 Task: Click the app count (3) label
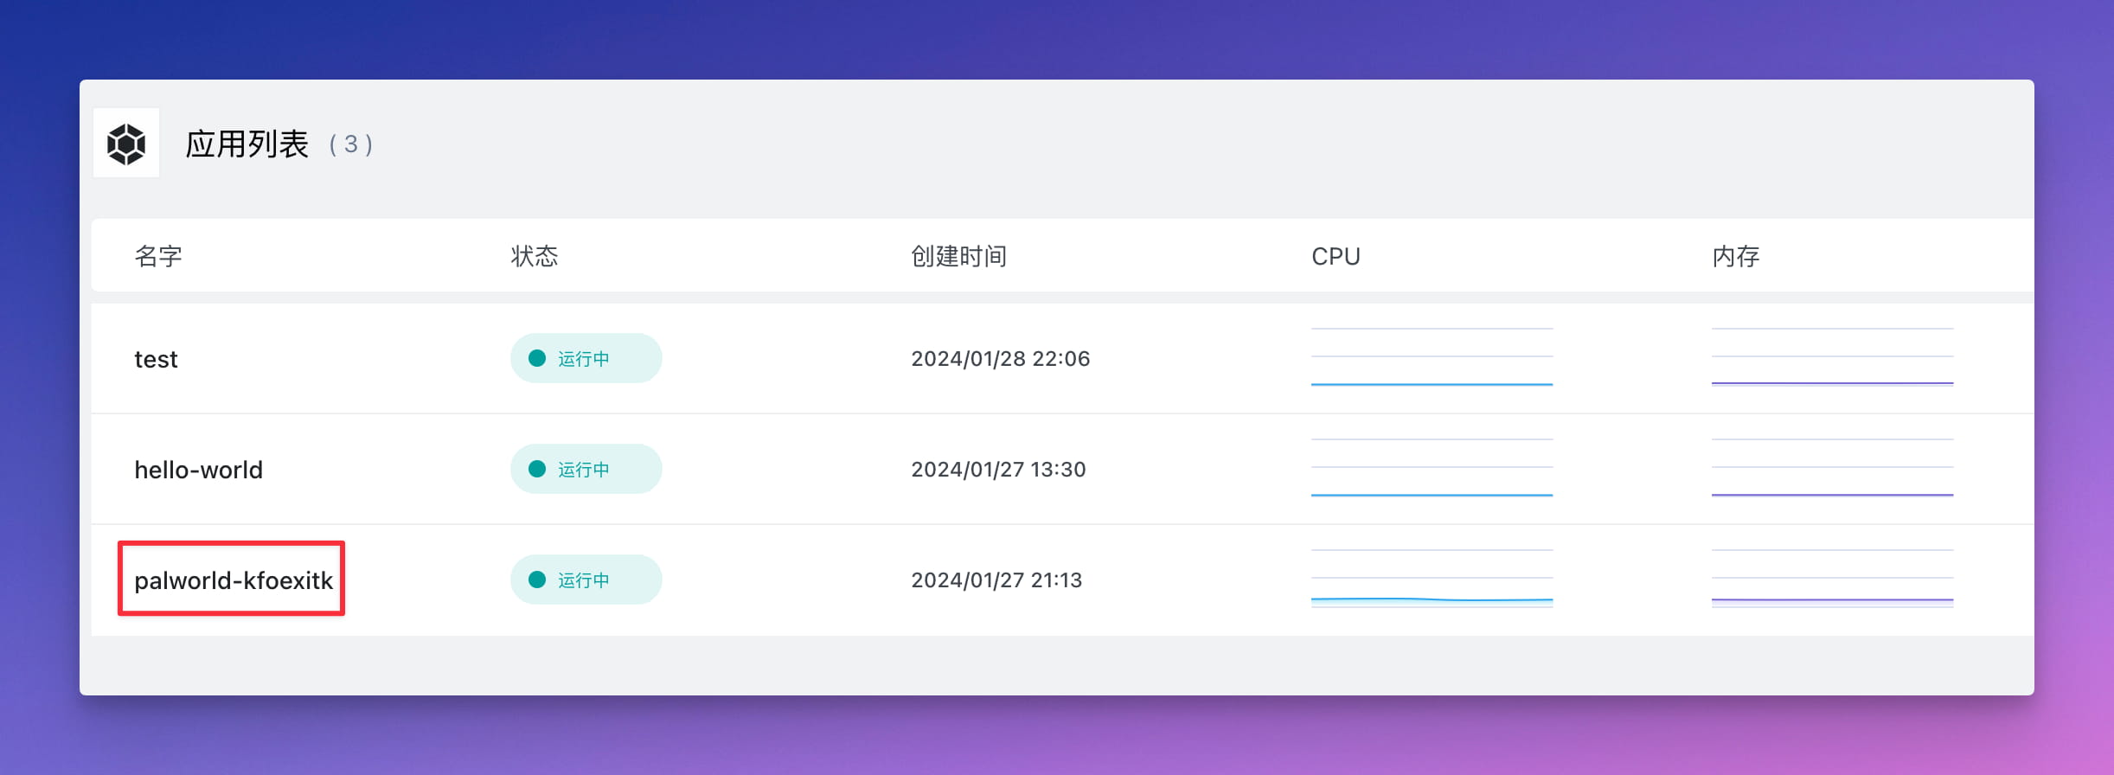[x=350, y=144]
